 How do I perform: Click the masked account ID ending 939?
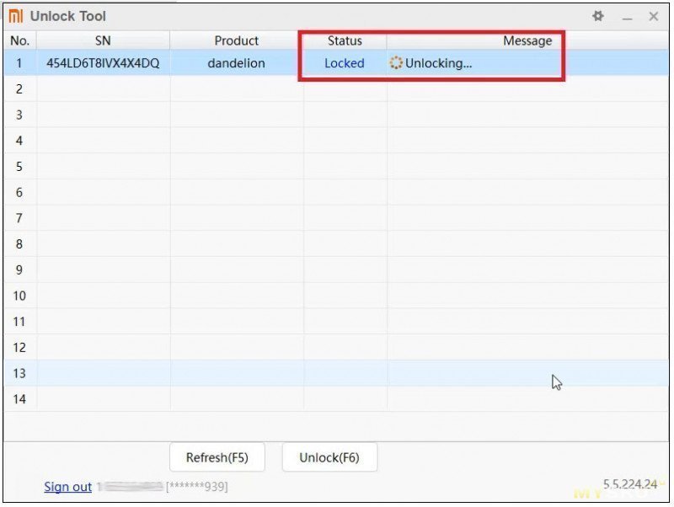[x=197, y=487]
